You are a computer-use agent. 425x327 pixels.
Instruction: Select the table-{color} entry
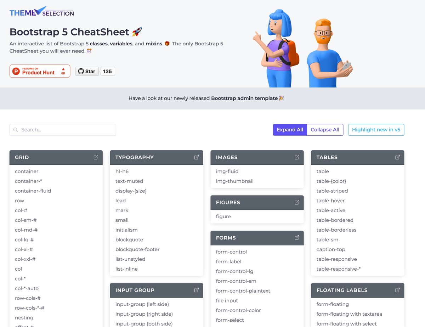pyautogui.click(x=331, y=181)
